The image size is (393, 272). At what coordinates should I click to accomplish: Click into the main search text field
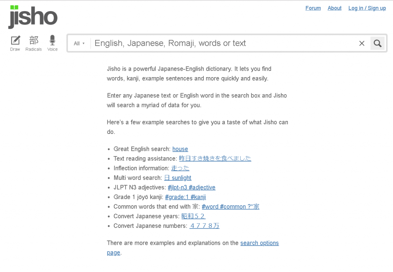click(223, 43)
